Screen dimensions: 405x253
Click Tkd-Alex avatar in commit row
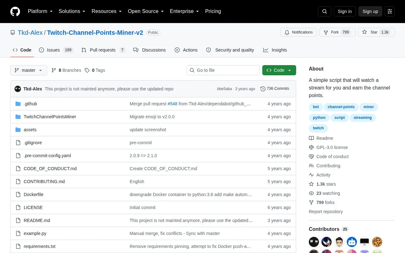[18, 89]
